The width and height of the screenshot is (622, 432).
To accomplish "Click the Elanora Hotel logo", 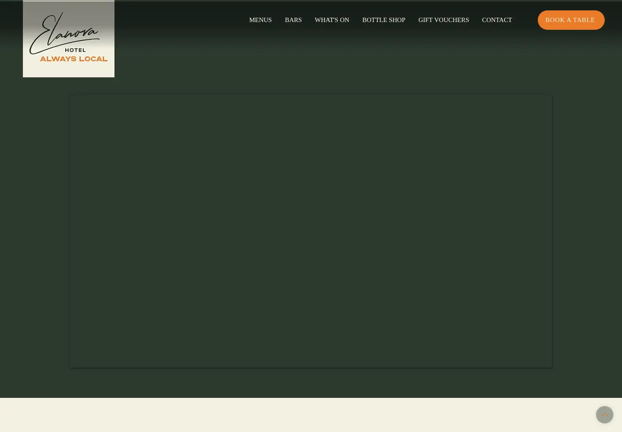I will tap(69, 39).
